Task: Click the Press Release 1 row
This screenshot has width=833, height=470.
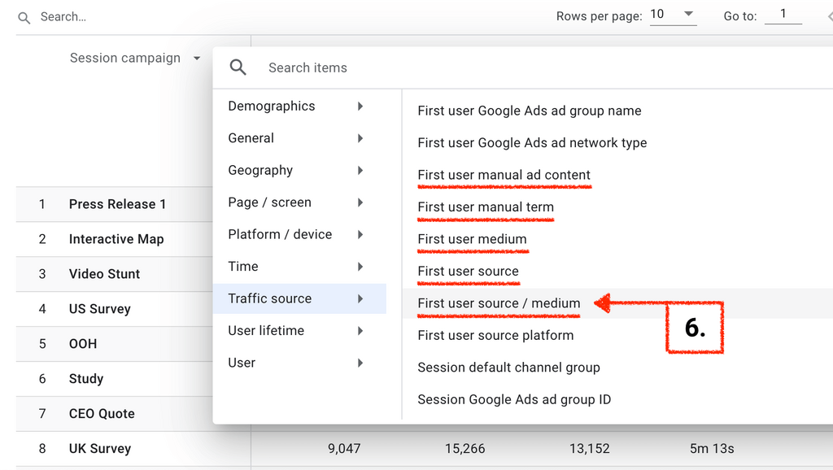Action: coord(117,204)
